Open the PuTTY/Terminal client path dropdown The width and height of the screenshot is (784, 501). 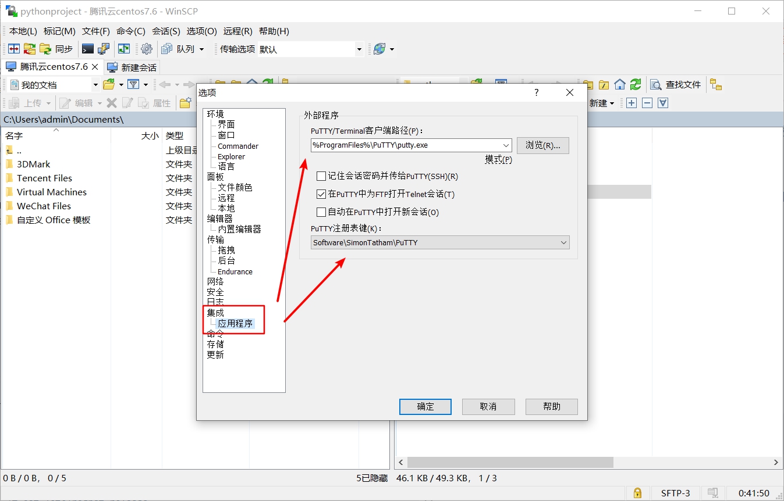click(x=506, y=145)
